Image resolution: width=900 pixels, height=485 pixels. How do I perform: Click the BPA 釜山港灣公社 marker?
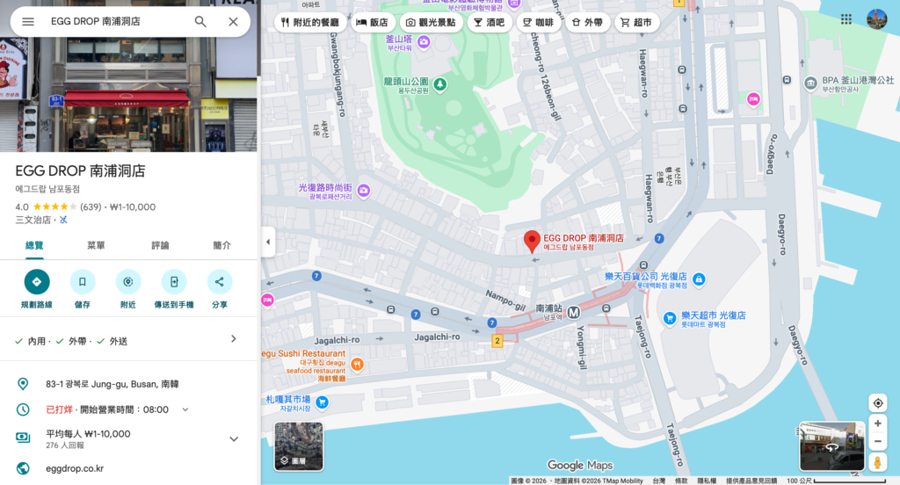810,83
